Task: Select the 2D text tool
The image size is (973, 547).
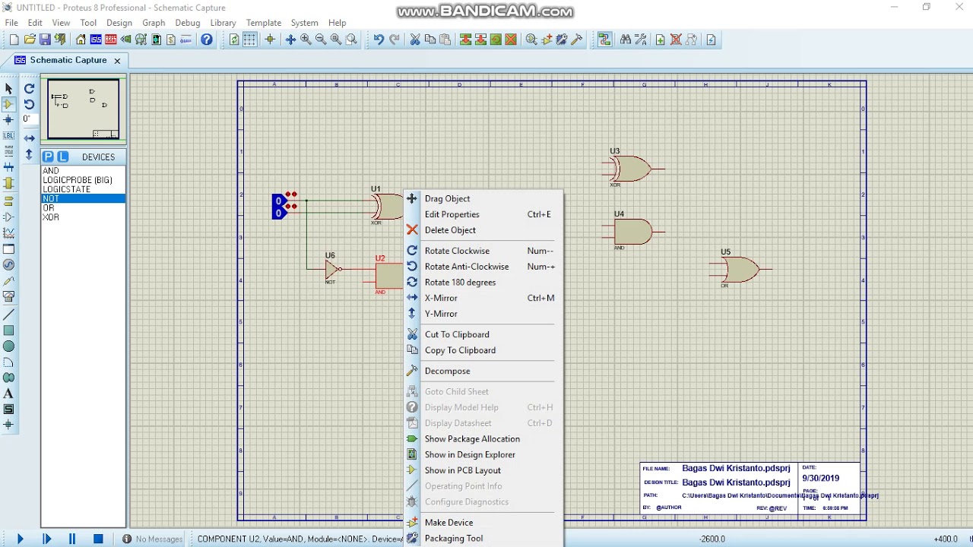Action: [8, 394]
